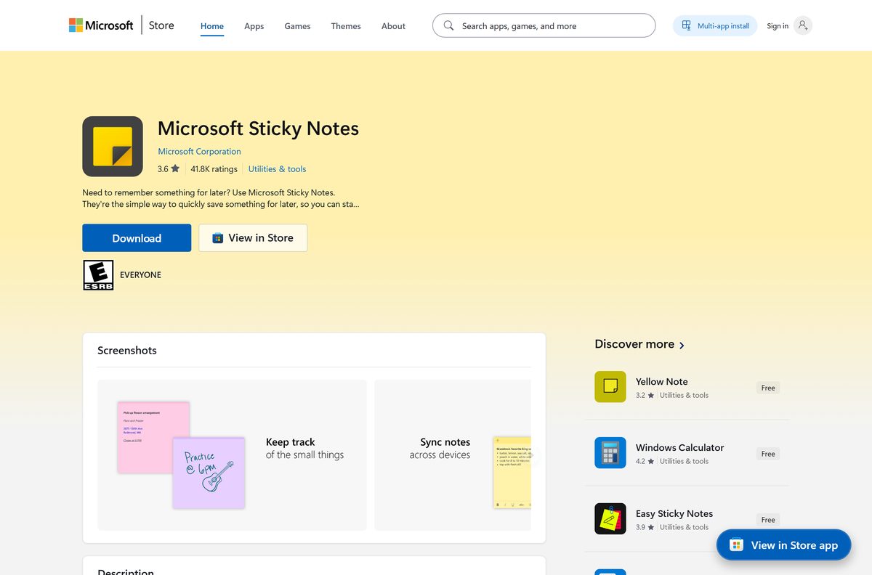
Task: Click the magnifier search icon
Action: click(448, 25)
